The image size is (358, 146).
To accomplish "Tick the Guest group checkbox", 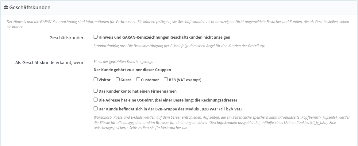I will point(117,79).
